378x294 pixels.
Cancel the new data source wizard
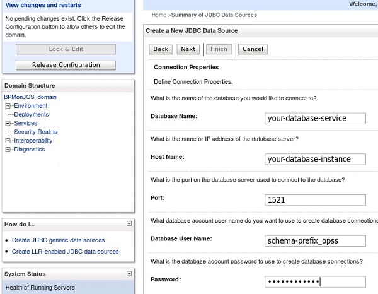click(x=253, y=49)
